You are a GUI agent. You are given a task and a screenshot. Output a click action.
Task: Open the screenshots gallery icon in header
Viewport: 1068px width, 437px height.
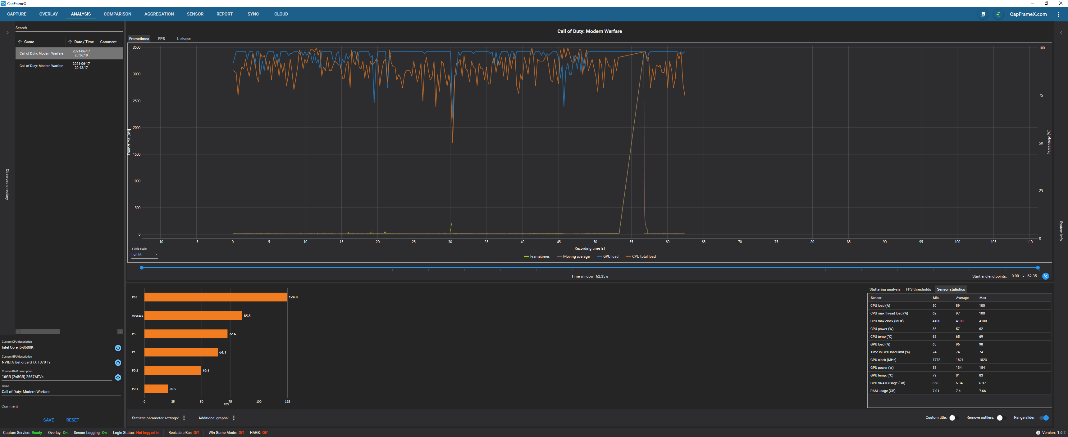pyautogui.click(x=983, y=14)
